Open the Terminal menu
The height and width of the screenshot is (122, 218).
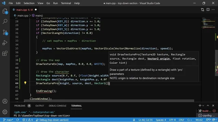tap(66, 3)
